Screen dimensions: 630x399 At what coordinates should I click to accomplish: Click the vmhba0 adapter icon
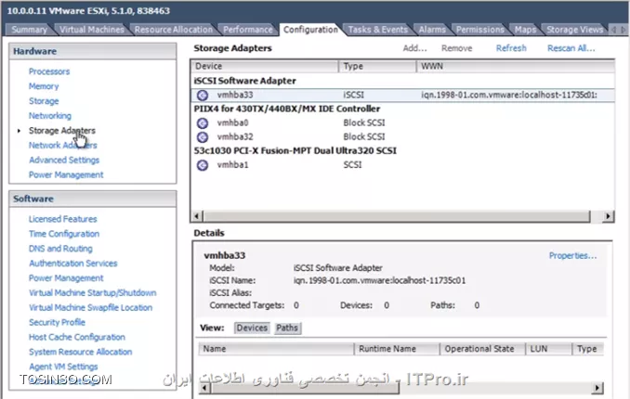203,123
